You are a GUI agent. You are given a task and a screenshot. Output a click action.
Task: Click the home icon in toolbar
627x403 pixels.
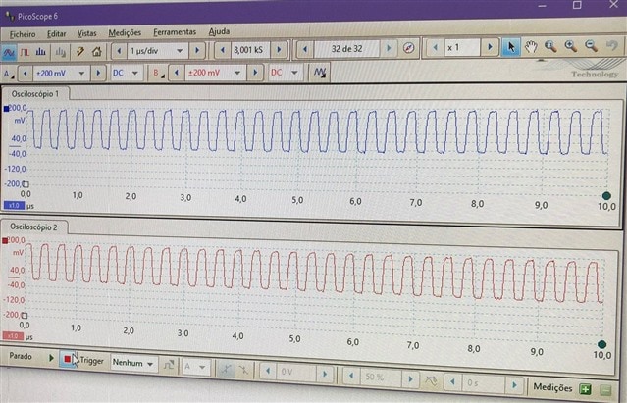coord(96,52)
